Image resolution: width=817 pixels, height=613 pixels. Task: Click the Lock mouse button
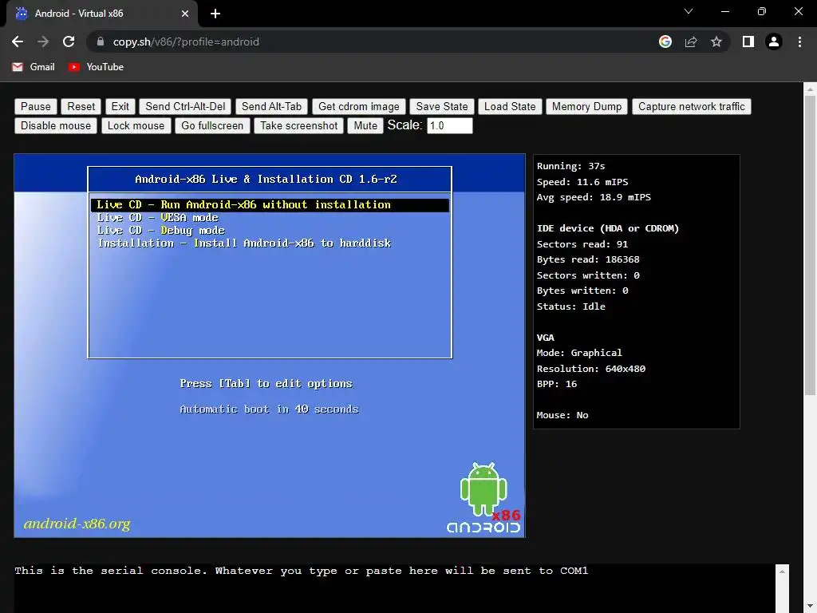click(x=136, y=125)
